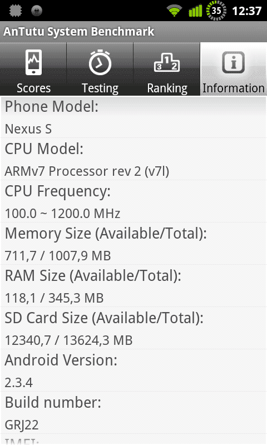Switch to the Testing tab label
Screen dimensions: 267x445
pos(100,88)
